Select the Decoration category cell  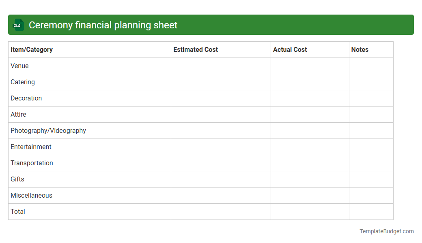(x=26, y=98)
